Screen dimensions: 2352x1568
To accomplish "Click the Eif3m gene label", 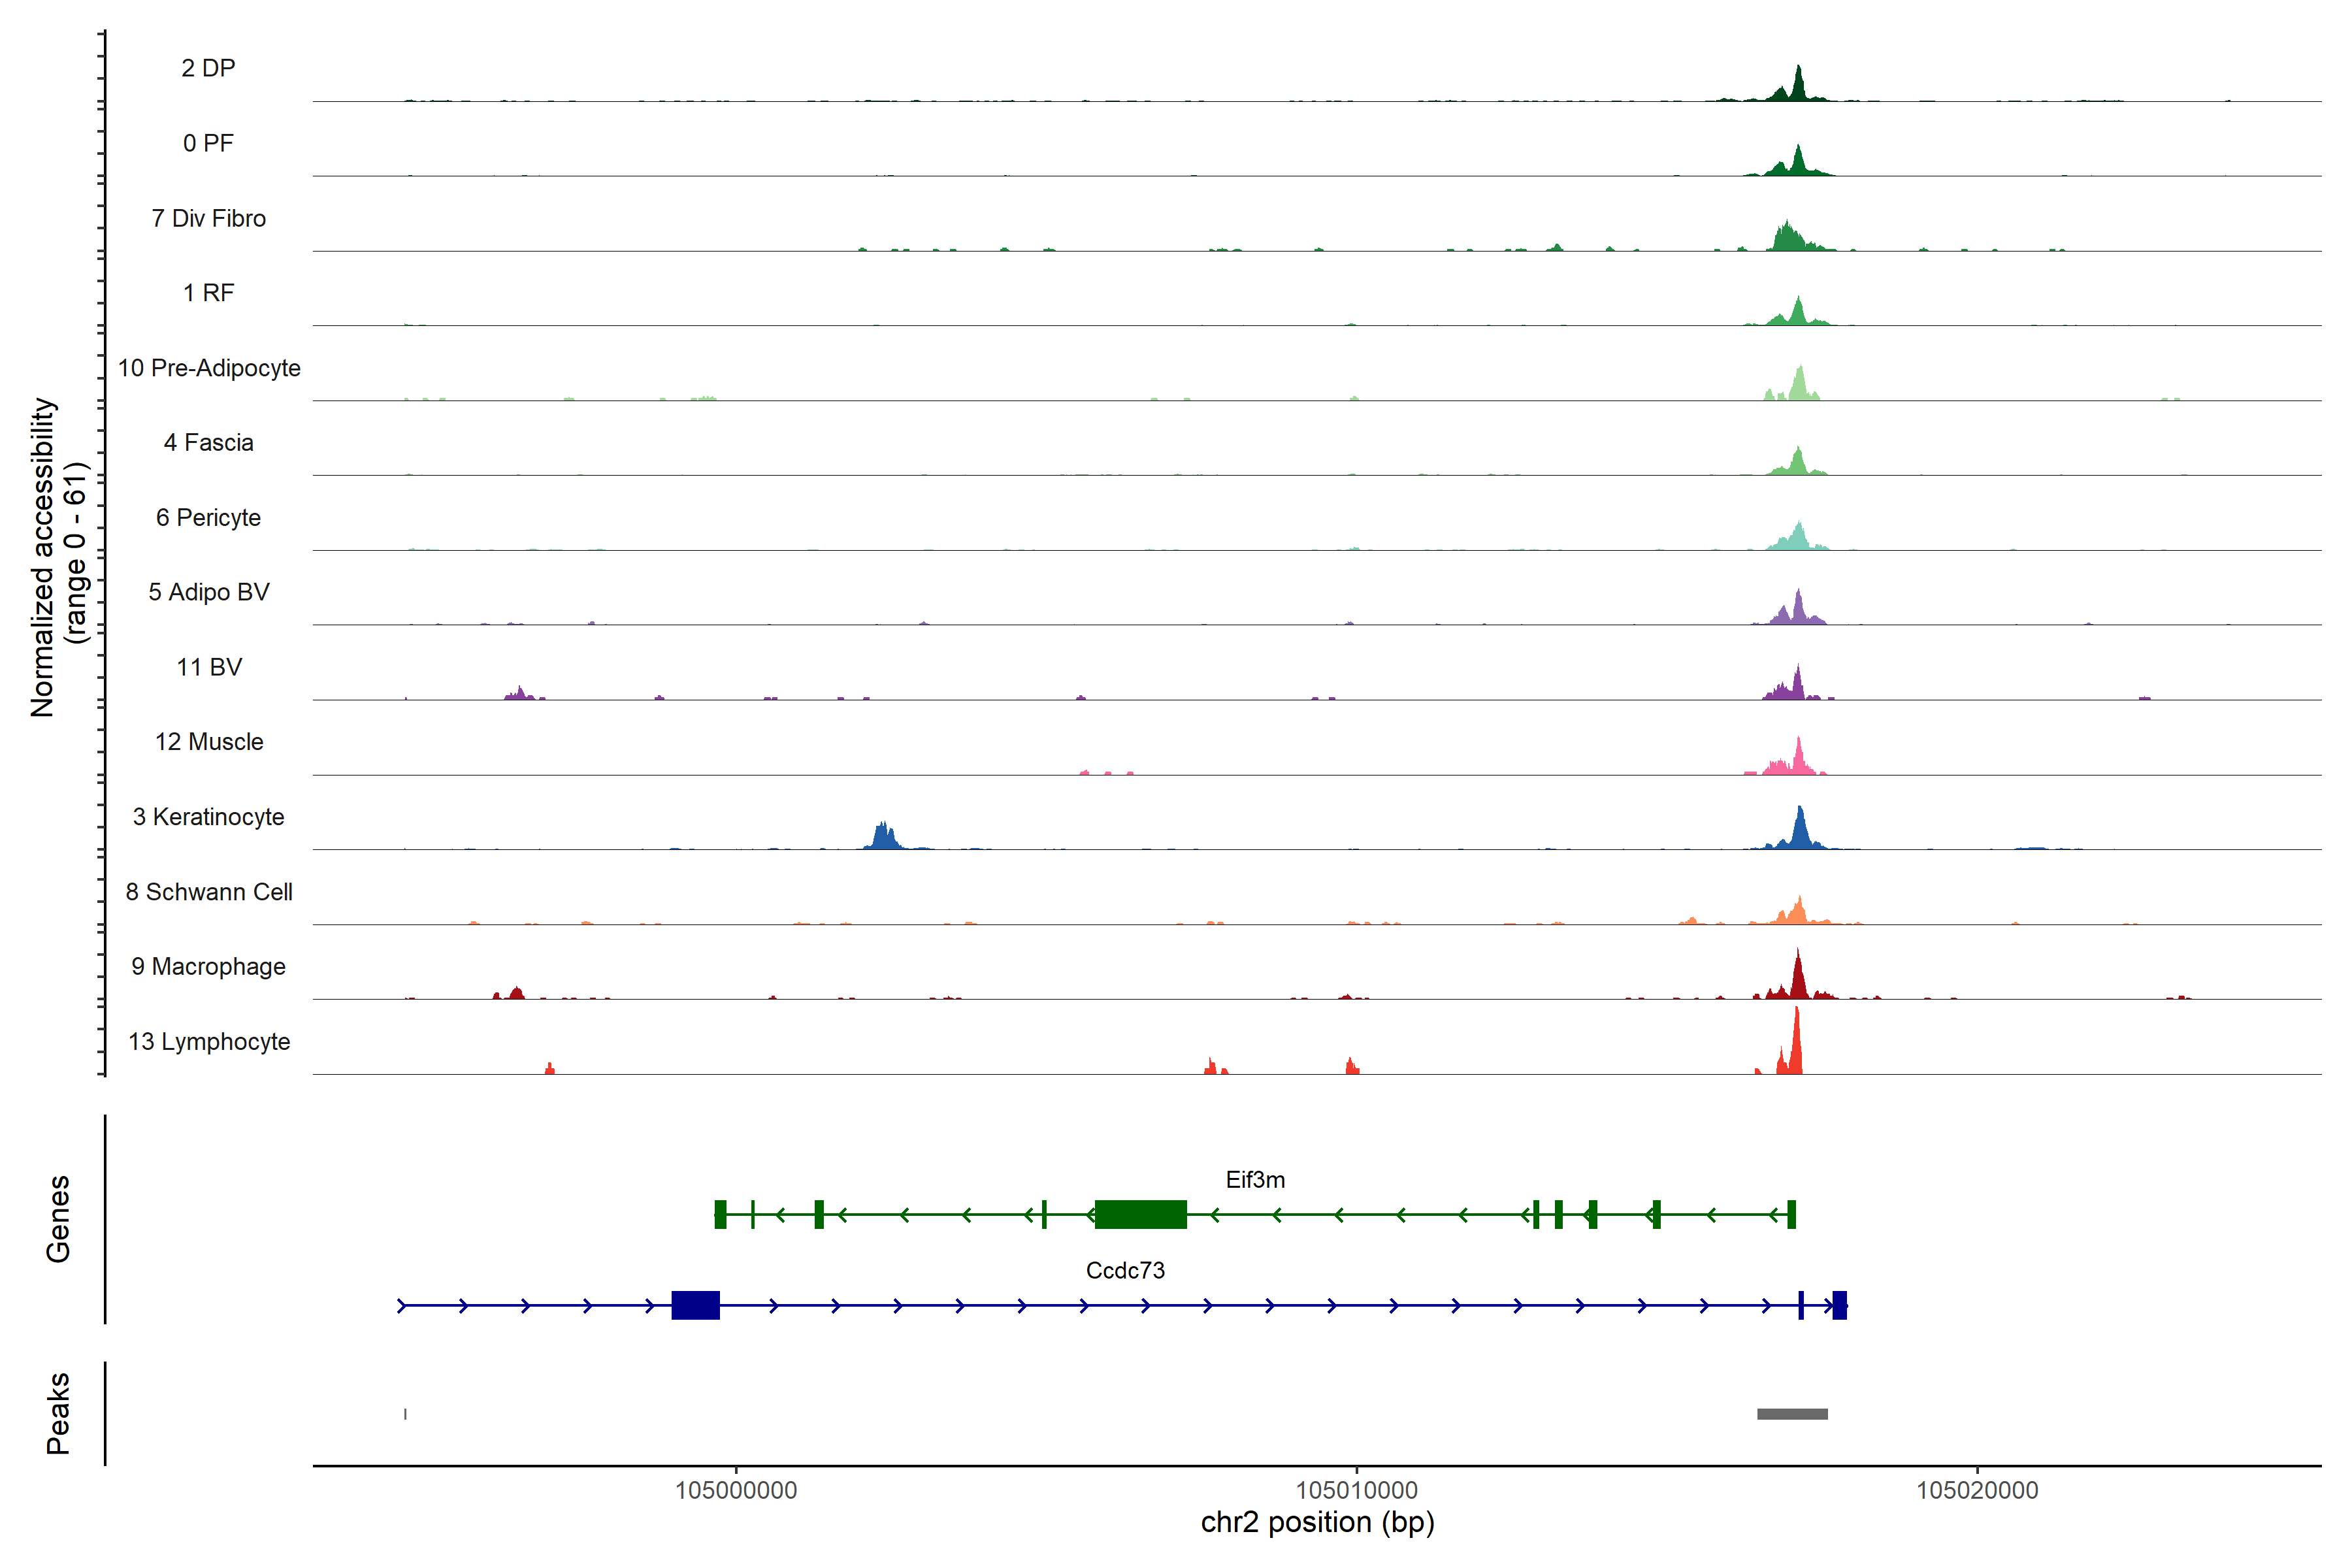I will (1255, 1180).
